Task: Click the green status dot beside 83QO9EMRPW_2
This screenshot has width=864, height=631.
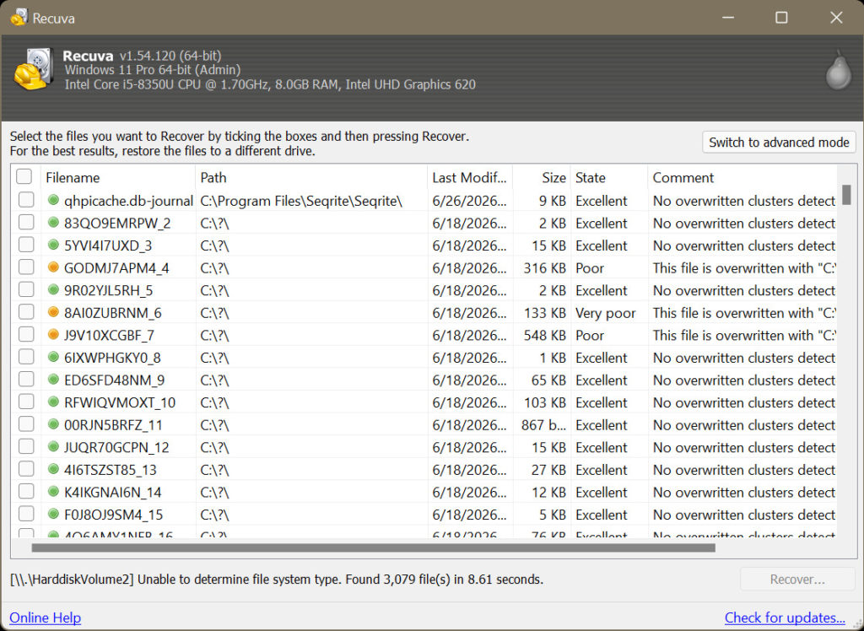Action: [53, 223]
